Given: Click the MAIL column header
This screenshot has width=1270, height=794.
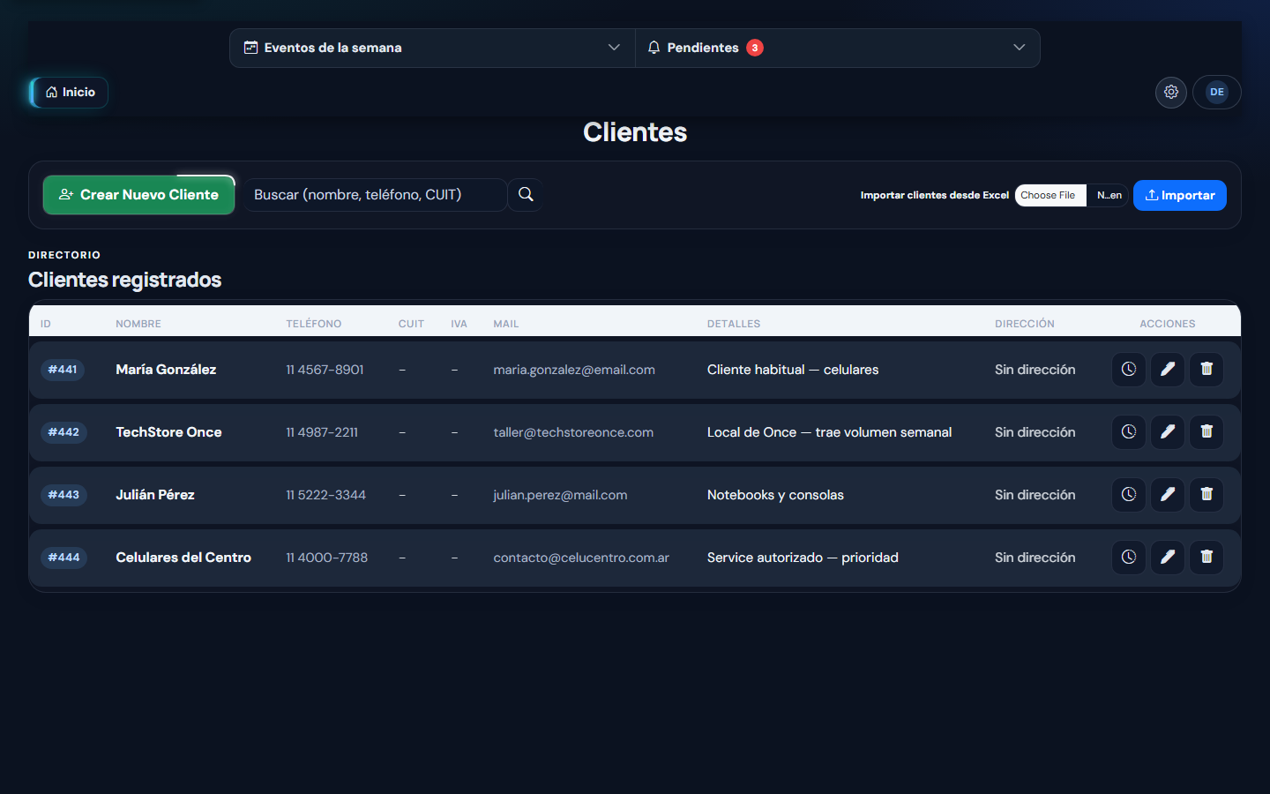Looking at the screenshot, I should (x=506, y=324).
